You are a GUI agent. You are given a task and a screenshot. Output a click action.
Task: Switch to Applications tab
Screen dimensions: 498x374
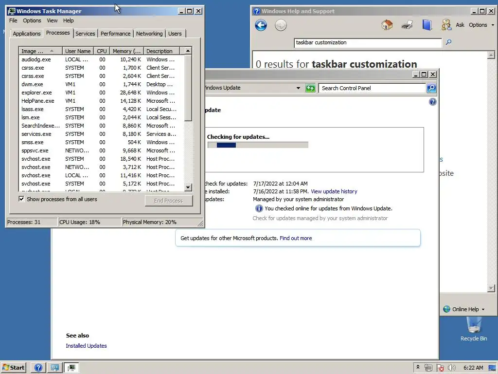(x=27, y=34)
